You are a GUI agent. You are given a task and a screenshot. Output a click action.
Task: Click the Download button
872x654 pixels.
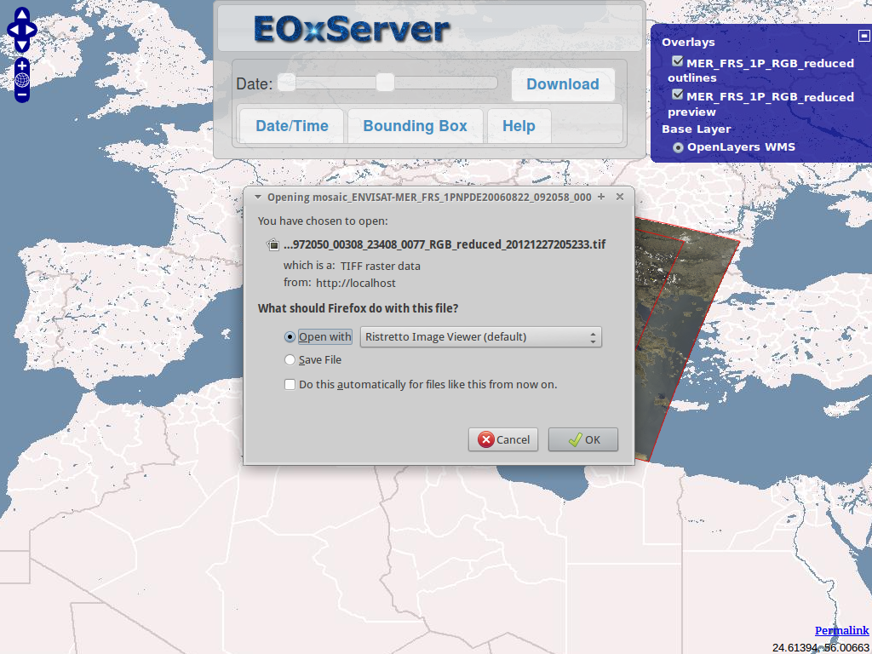pos(563,84)
